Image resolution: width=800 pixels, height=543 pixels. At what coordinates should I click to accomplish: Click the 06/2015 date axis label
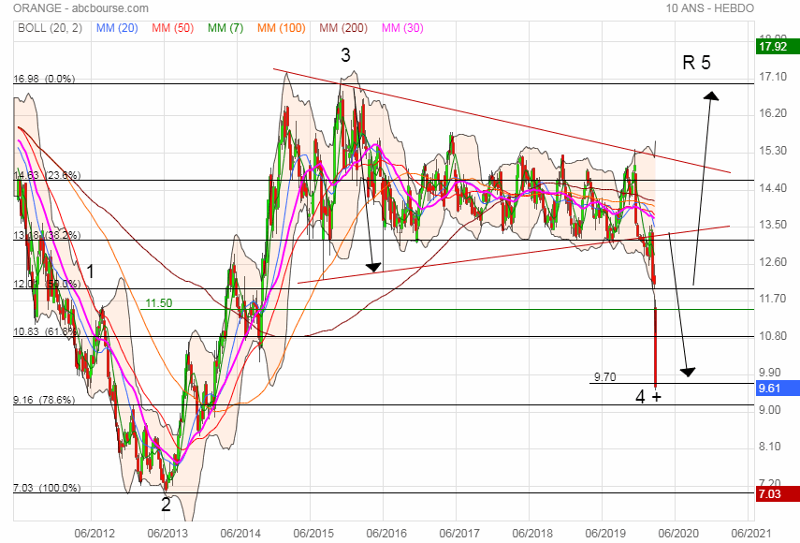313,534
